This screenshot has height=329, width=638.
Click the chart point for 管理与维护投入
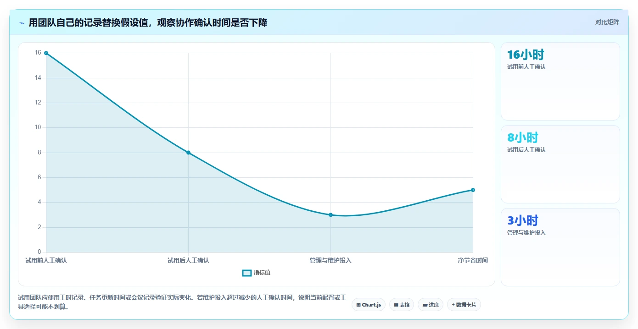click(330, 215)
